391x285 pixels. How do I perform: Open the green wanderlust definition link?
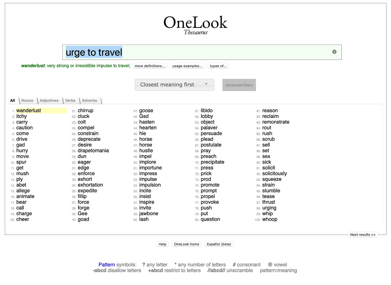pyautogui.click(x=33, y=66)
